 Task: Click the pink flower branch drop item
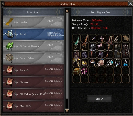(x=85, y=71)
